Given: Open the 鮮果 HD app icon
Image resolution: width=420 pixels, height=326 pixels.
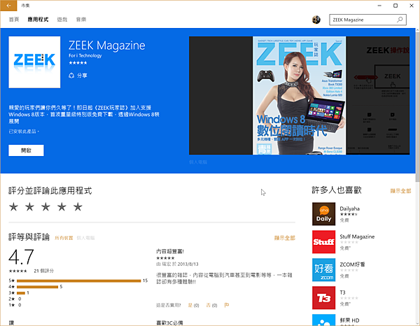Looking at the screenshot, I should [323, 320].
